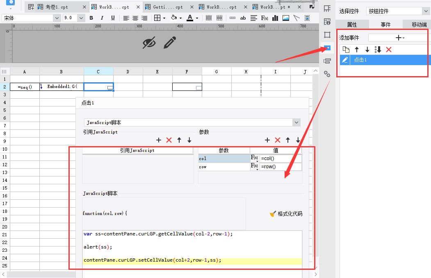
Task: Close the Getti....cpt tab
Action: (192, 7)
